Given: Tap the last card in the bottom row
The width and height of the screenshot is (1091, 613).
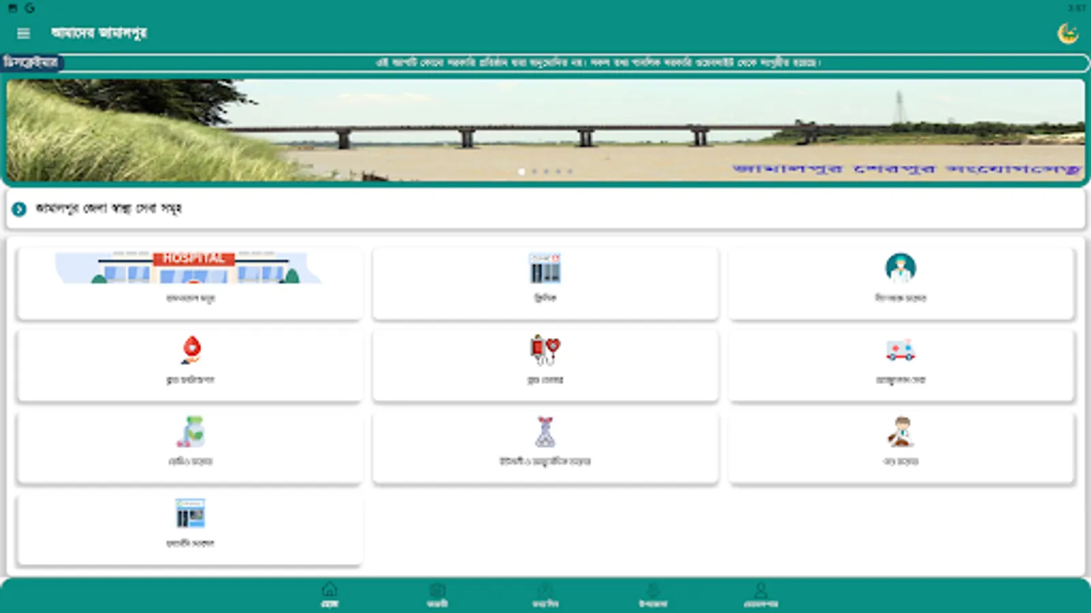Looking at the screenshot, I should (190, 524).
